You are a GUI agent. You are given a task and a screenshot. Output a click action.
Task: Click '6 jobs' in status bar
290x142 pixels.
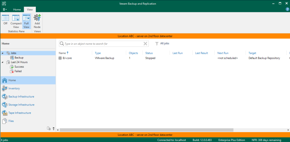click(4, 140)
